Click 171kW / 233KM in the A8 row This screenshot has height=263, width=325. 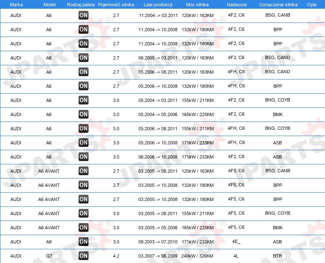point(197,242)
